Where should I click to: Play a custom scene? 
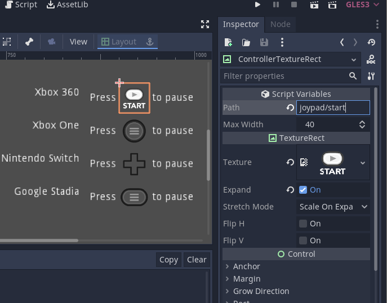332,5
